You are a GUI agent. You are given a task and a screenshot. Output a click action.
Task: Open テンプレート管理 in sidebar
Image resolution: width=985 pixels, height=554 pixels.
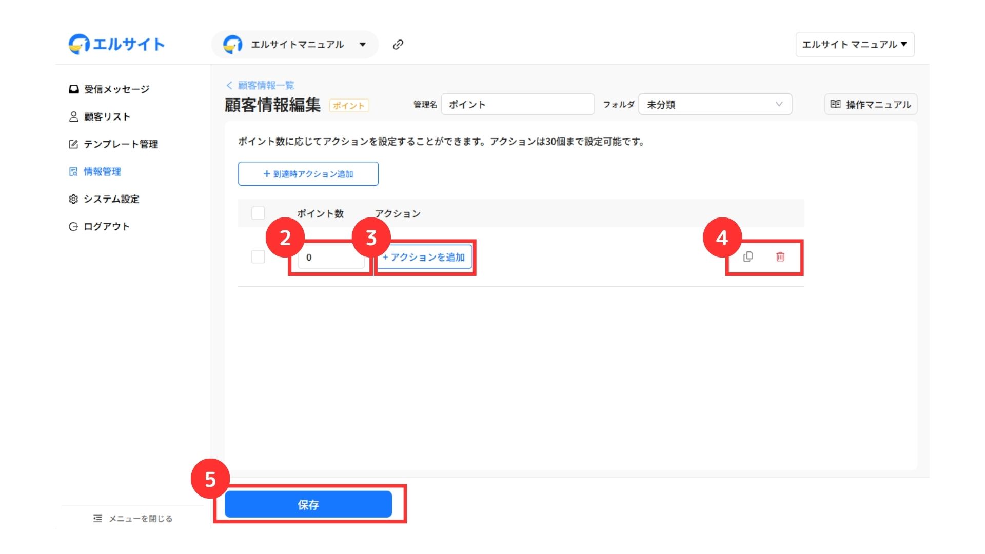[120, 144]
